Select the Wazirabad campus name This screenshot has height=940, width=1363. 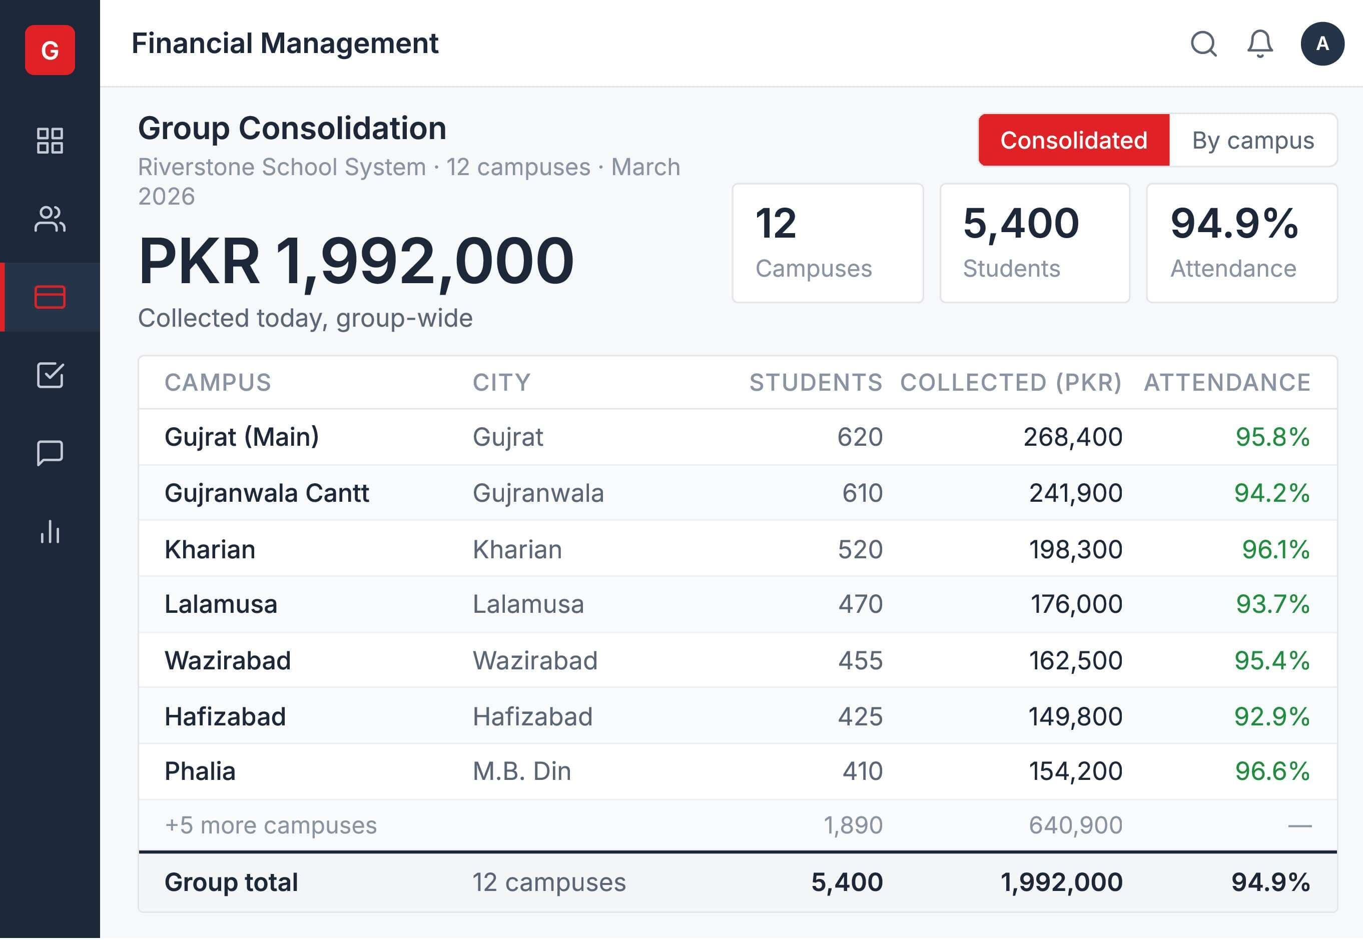coord(227,661)
